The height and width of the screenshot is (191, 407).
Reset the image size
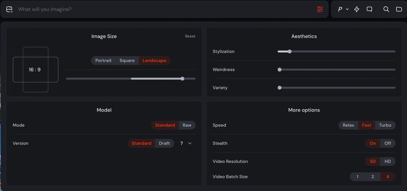(x=190, y=36)
